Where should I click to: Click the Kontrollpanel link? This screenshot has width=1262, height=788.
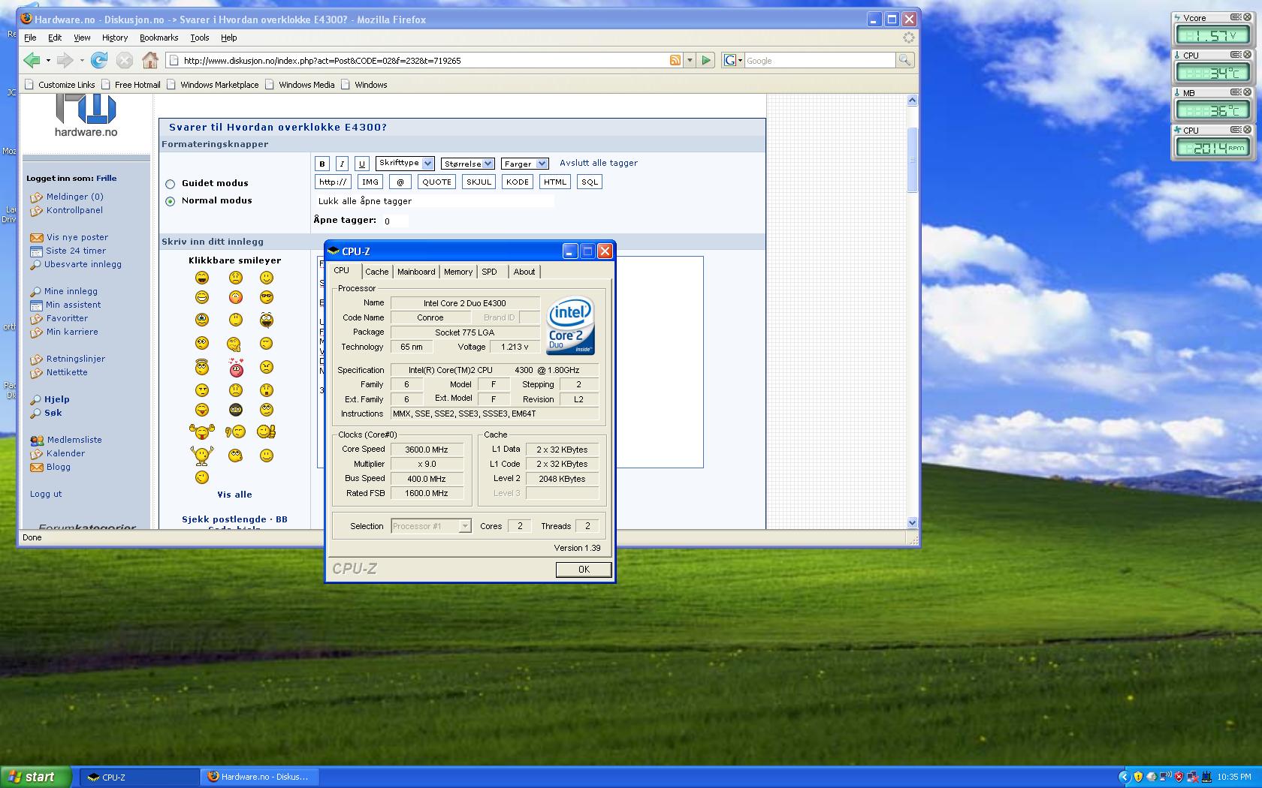coord(74,210)
